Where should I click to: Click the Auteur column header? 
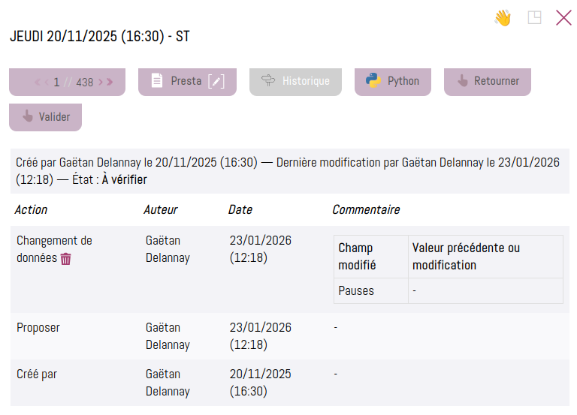(x=161, y=210)
